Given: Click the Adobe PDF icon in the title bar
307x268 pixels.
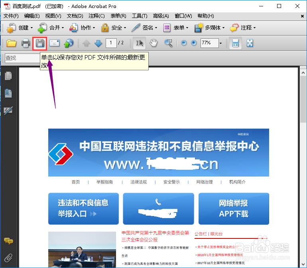Looking at the screenshot, I should 7,6.
